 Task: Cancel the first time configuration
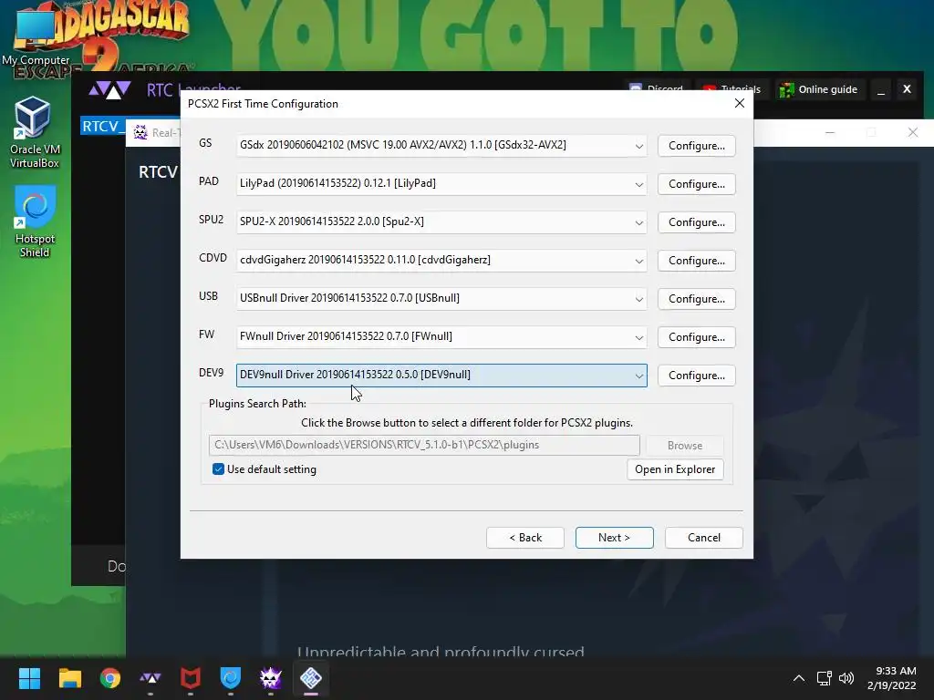(x=703, y=538)
